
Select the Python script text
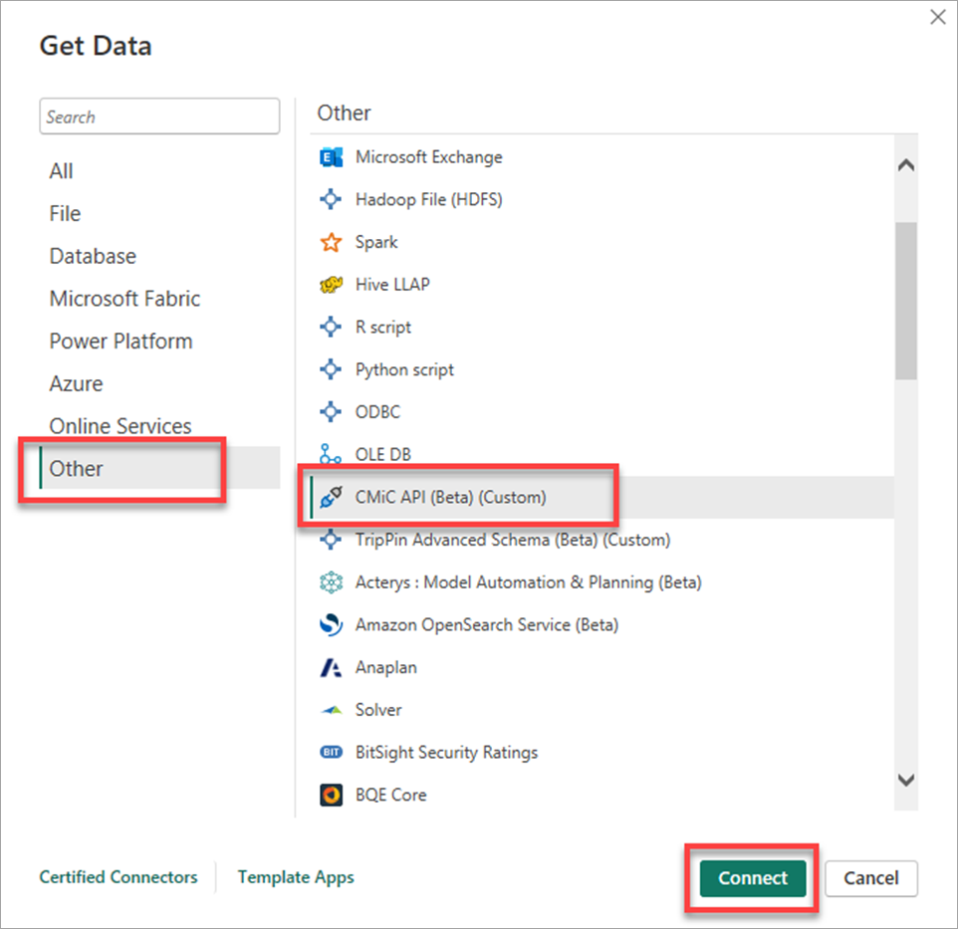pyautogui.click(x=404, y=370)
